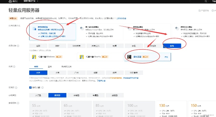Screen dimensions: 216x117
Task: Select the 存储型 package type
Action: 77,95
